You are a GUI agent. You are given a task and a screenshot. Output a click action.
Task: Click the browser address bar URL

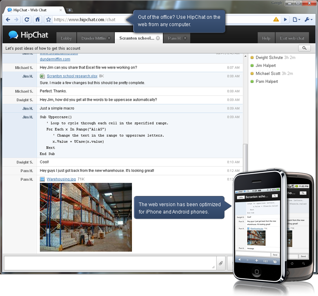(85, 20)
